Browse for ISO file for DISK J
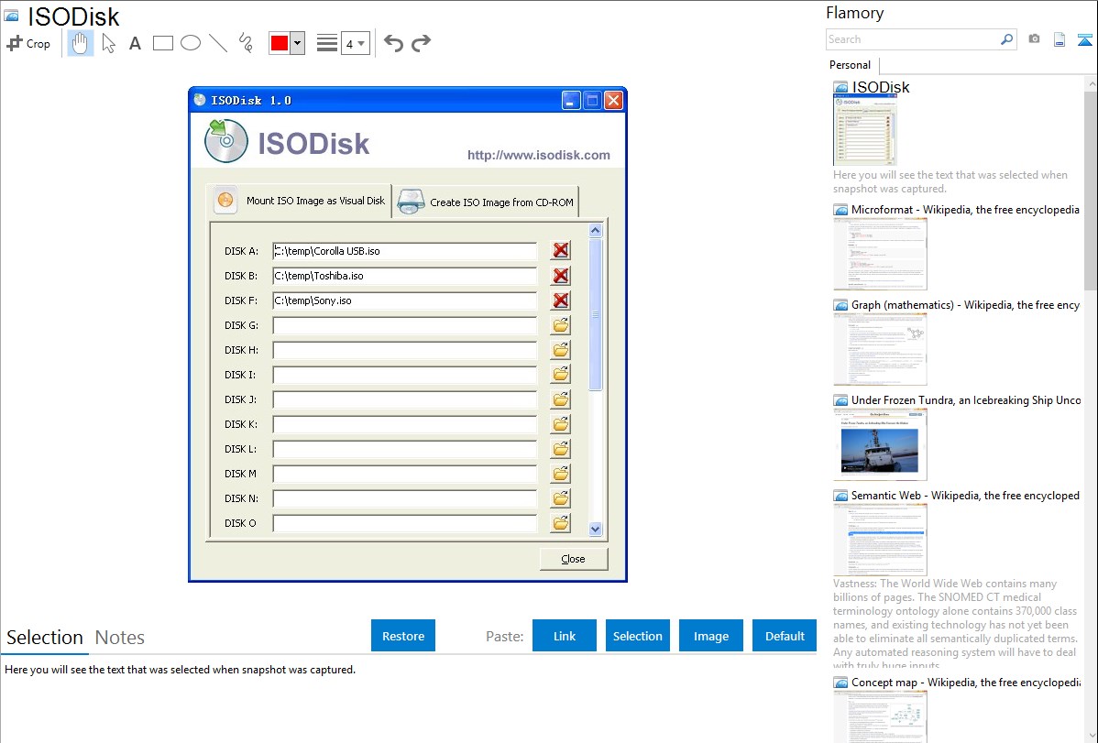 (560, 399)
